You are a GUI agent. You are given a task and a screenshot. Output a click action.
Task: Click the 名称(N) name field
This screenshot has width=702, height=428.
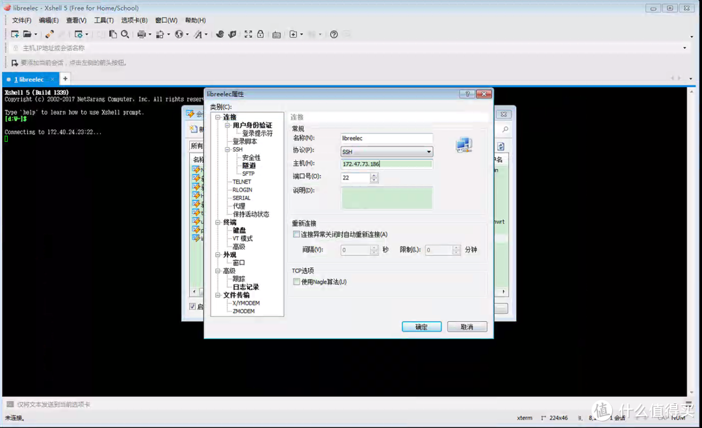387,138
